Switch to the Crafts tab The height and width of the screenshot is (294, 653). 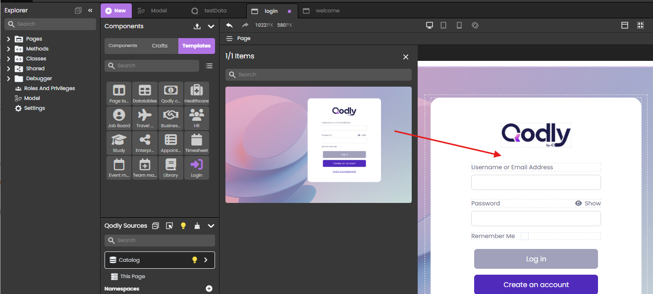pos(160,46)
